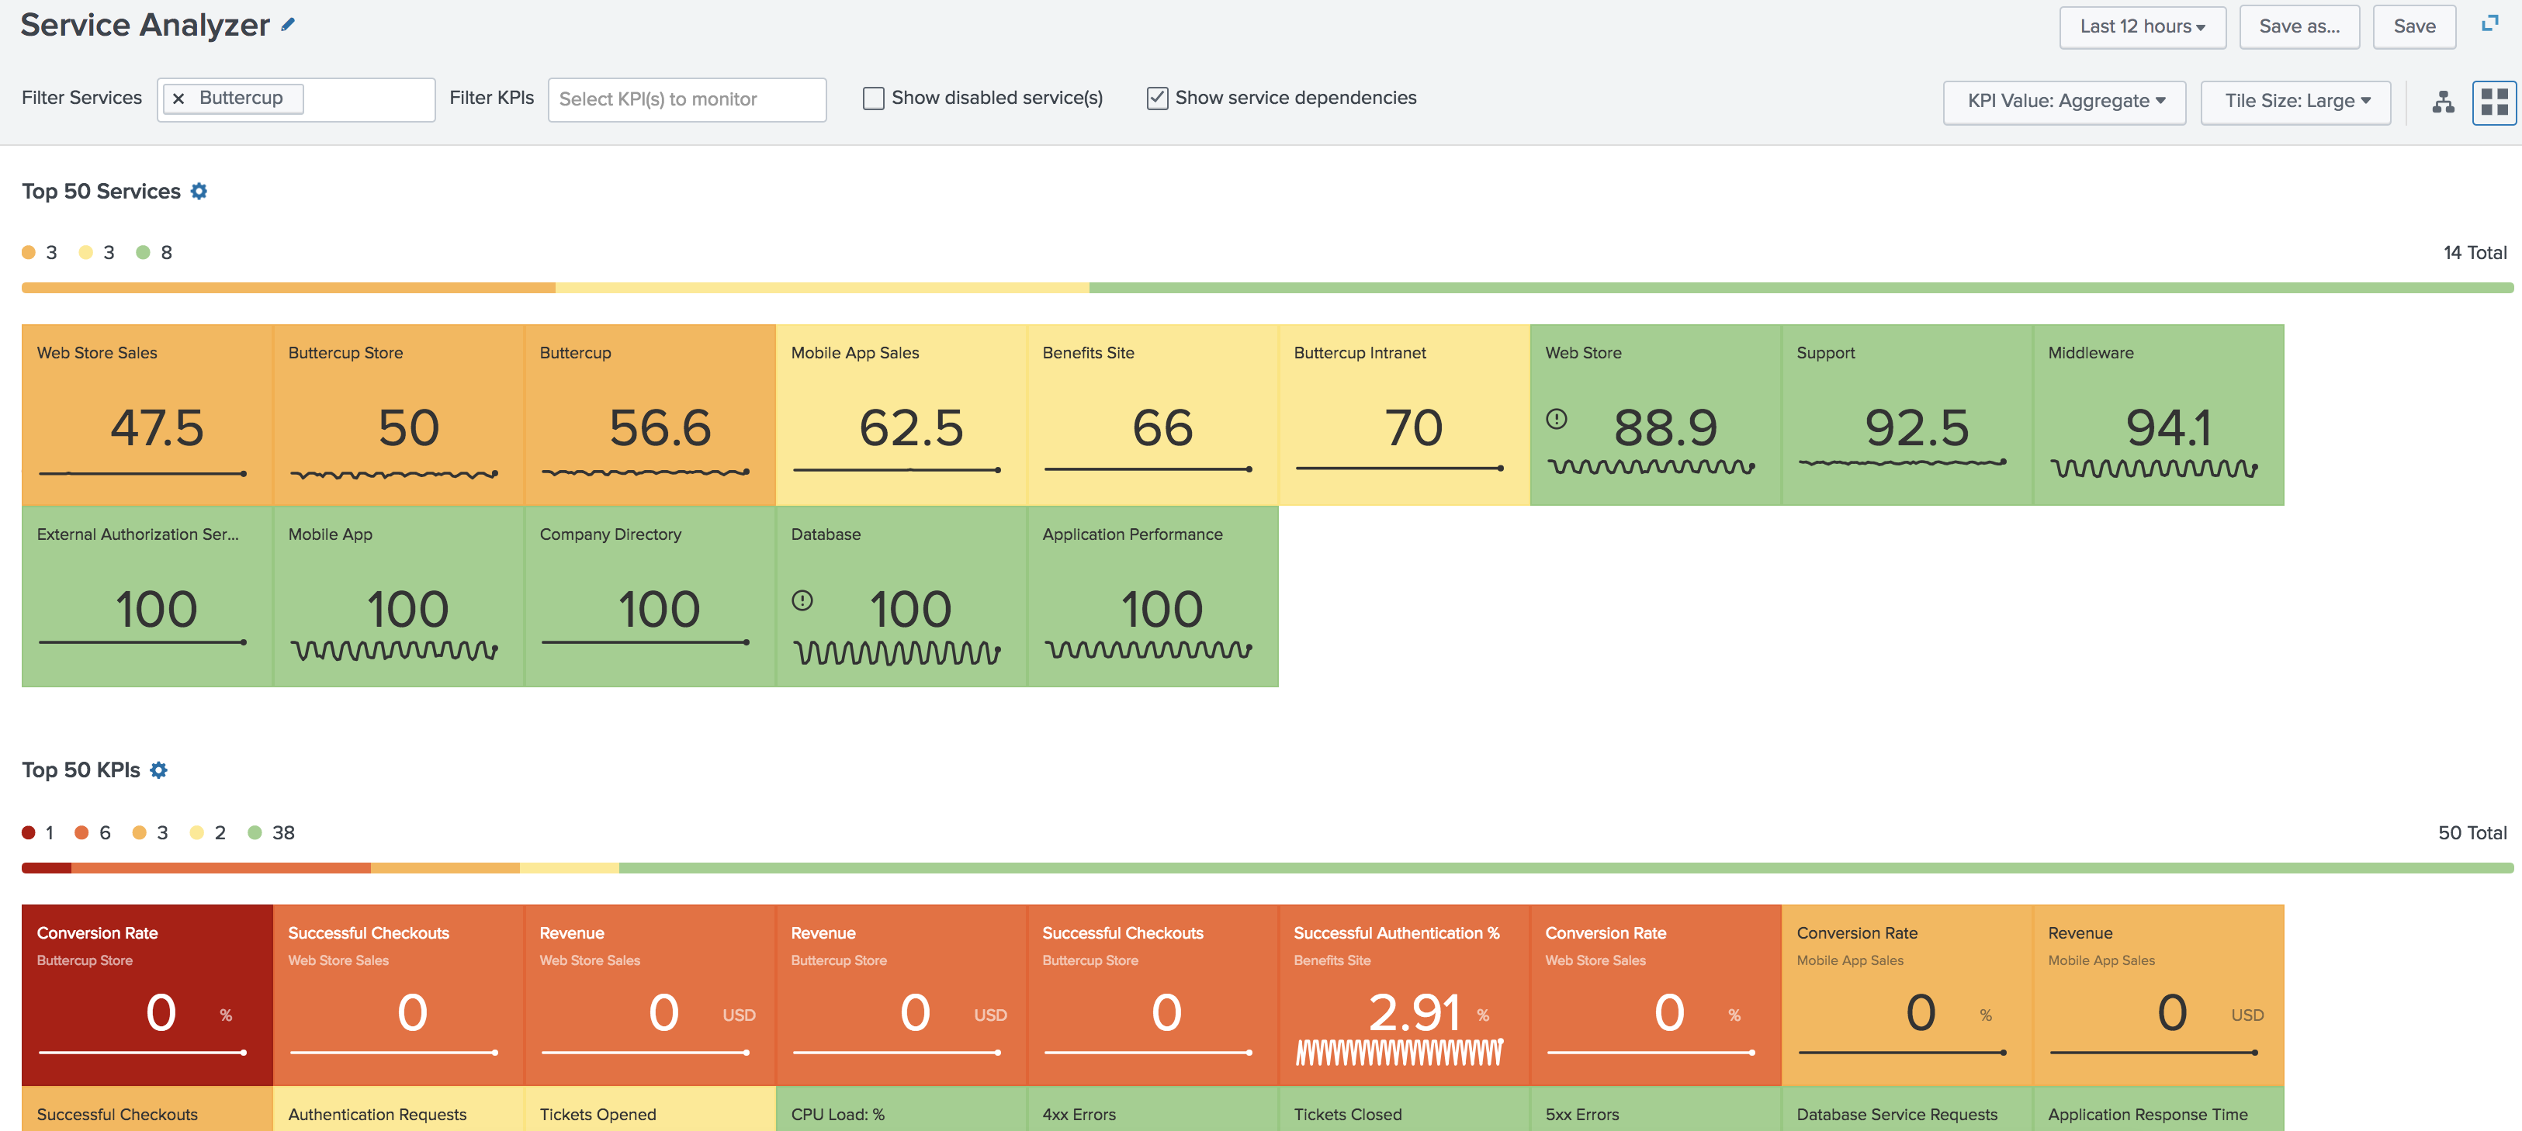The width and height of the screenshot is (2522, 1131).
Task: Click the green KPI legend dot showing 38
Action: [255, 832]
